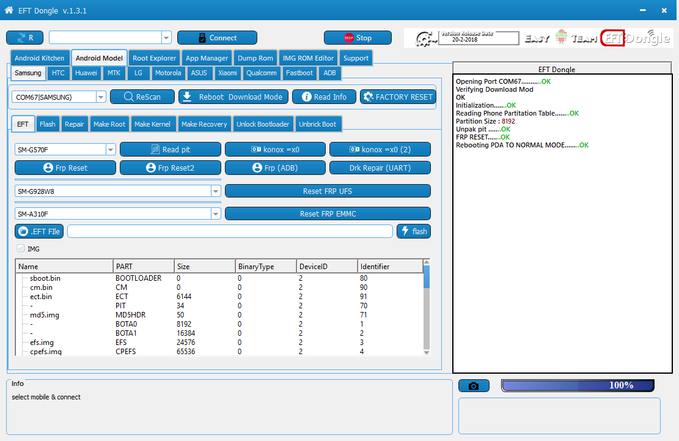Click the konox =x0 button
The image size is (679, 441).
tap(276, 149)
